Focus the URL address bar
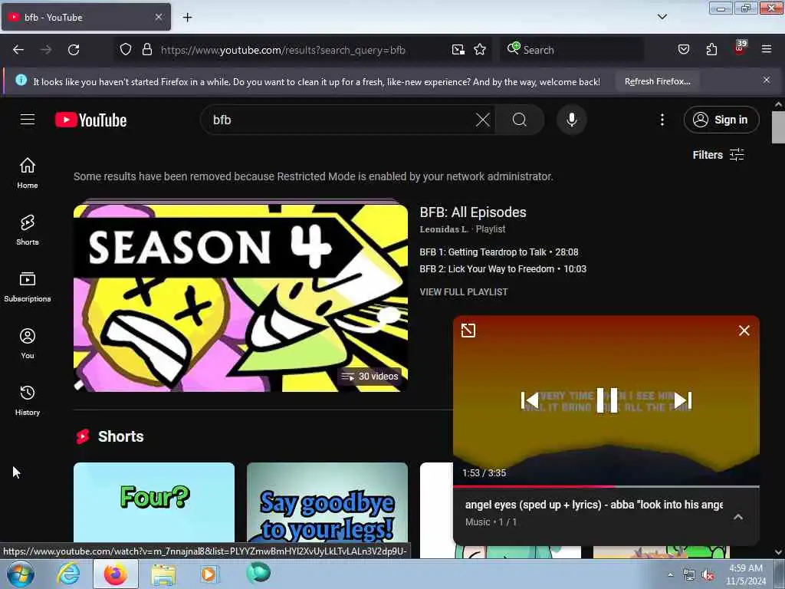This screenshot has width=785, height=589. 283,50
